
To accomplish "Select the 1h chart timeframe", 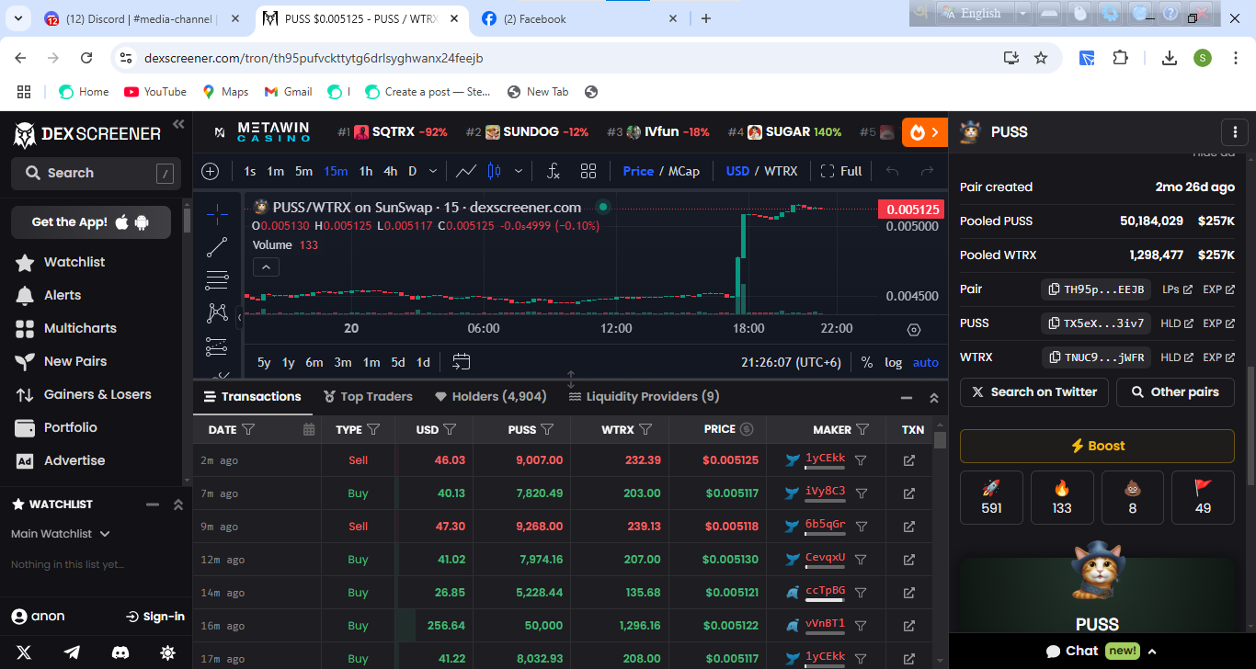I will point(366,171).
